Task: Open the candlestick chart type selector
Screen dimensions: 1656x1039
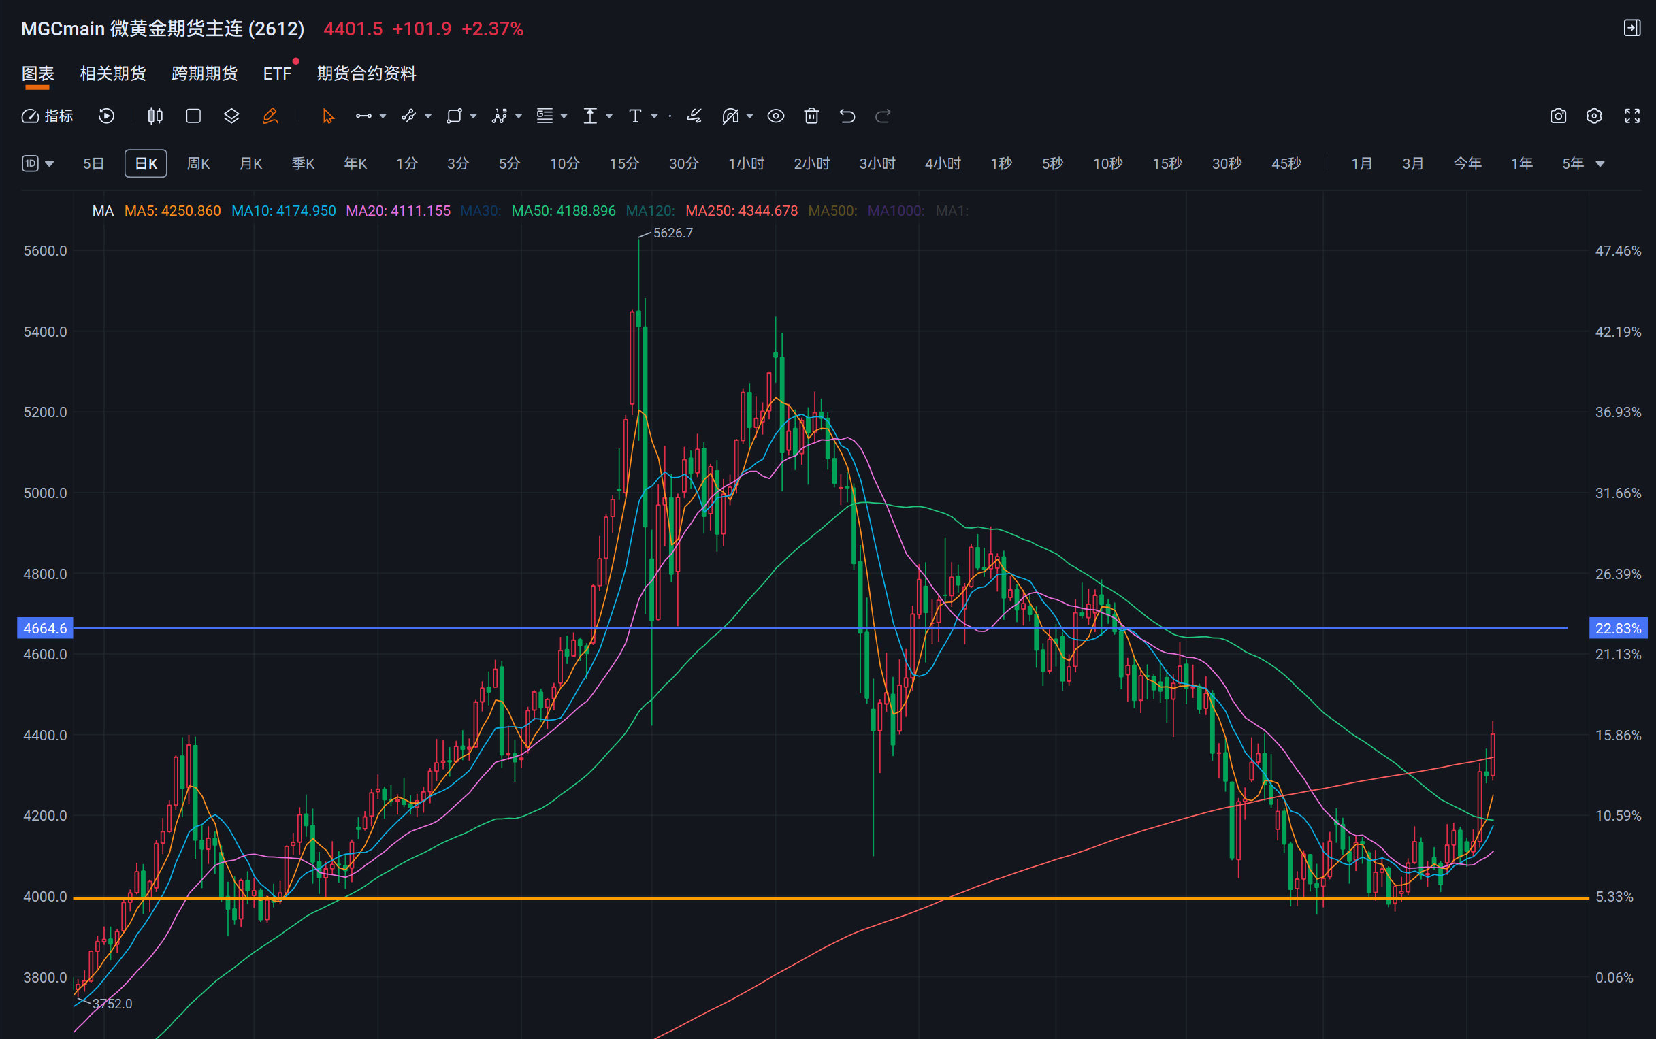Action: (155, 116)
